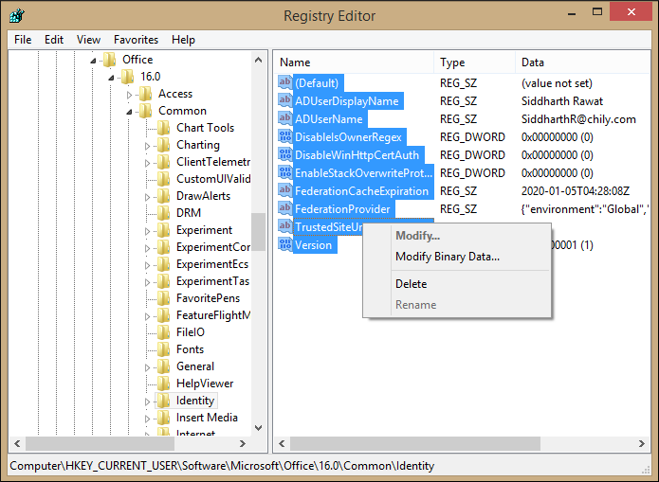The width and height of the screenshot is (659, 482).
Task: Click the Registry Editor app icon in title bar
Action: click(x=17, y=15)
